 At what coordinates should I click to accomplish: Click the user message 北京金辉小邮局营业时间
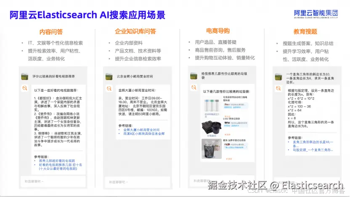tap(135, 76)
